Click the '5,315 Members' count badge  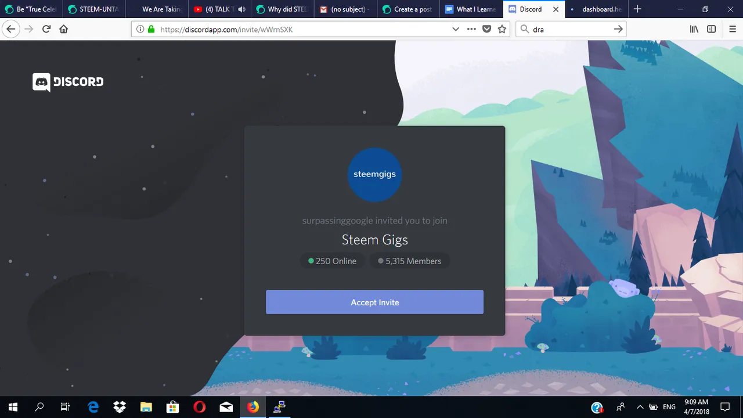pyautogui.click(x=409, y=261)
